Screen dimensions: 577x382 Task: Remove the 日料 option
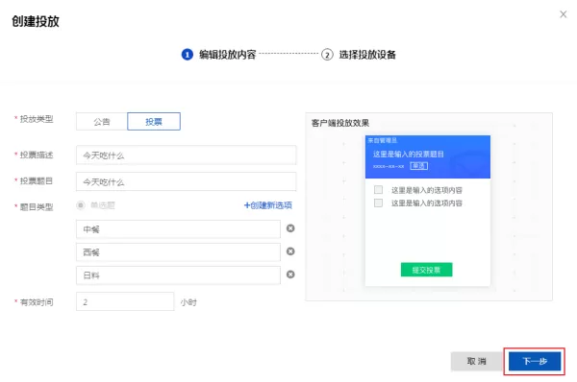(x=290, y=275)
